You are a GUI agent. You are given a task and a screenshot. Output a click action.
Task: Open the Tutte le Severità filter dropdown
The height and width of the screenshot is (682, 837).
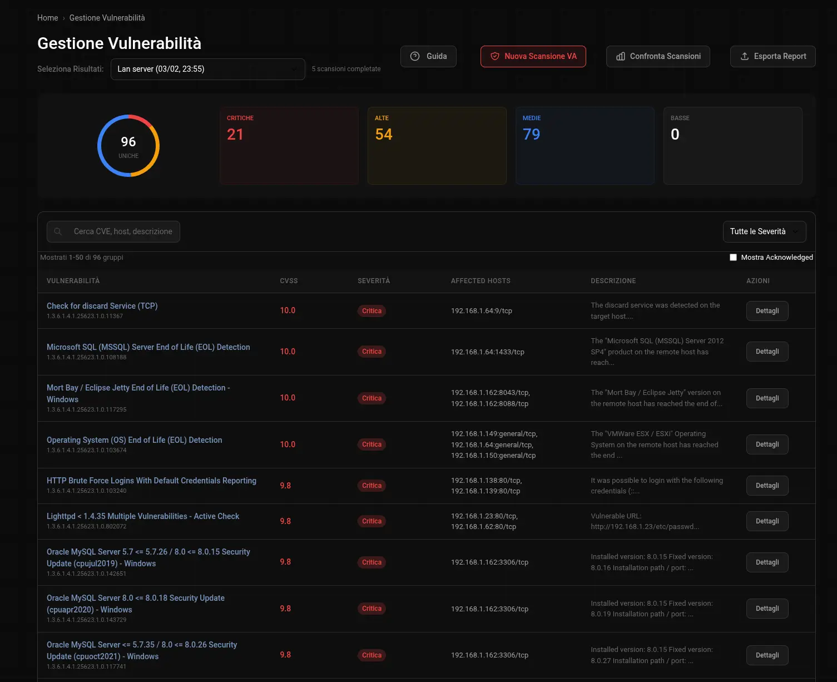pyautogui.click(x=764, y=231)
